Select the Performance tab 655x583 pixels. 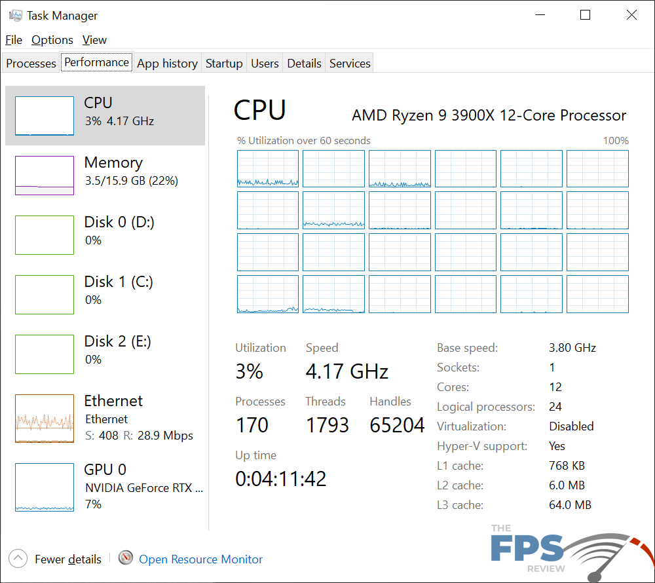(97, 62)
